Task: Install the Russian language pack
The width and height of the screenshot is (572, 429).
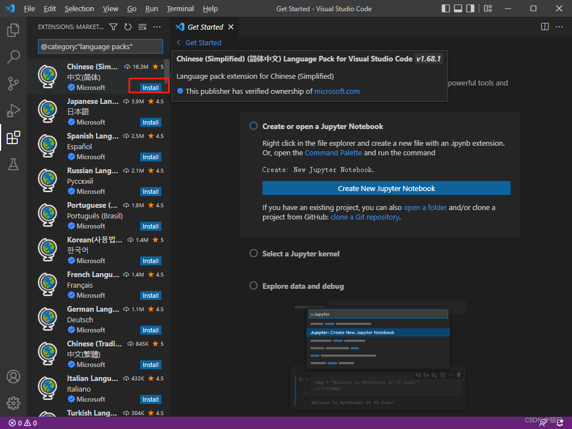Action: tap(150, 192)
